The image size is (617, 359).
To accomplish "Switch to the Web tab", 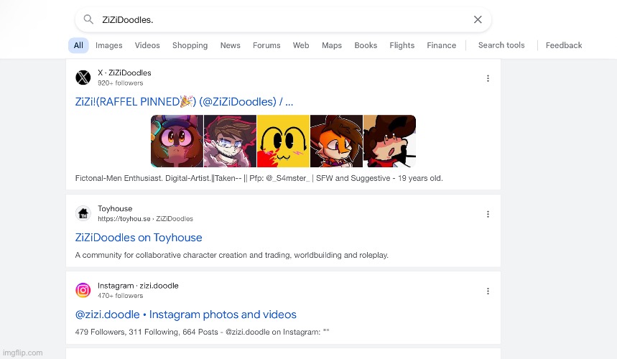I will [301, 45].
